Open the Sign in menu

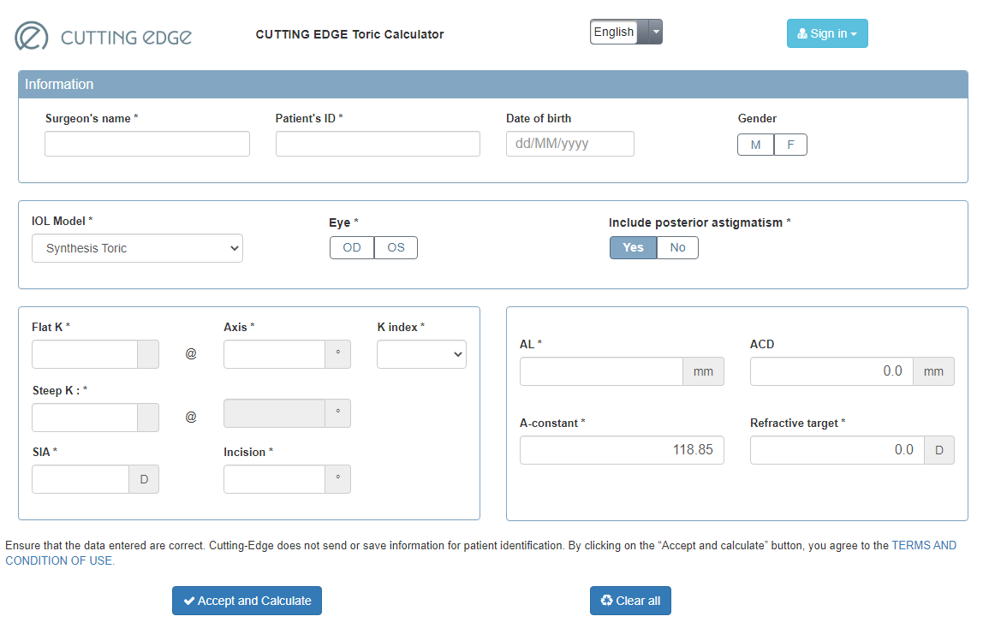(x=827, y=34)
